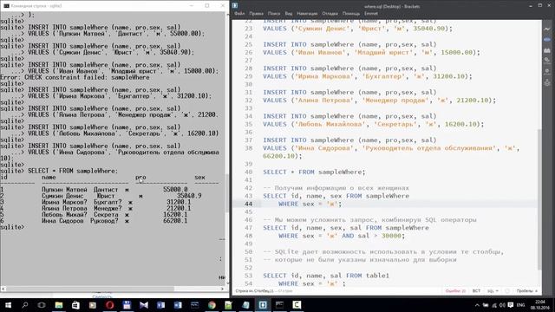Click the 30000 value on line 48

[x=391, y=236]
